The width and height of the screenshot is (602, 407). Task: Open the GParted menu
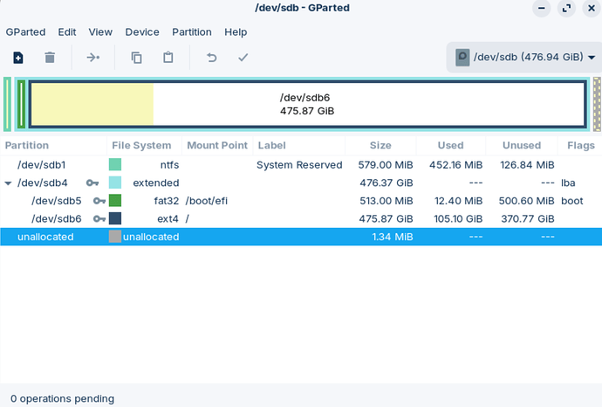tap(25, 31)
